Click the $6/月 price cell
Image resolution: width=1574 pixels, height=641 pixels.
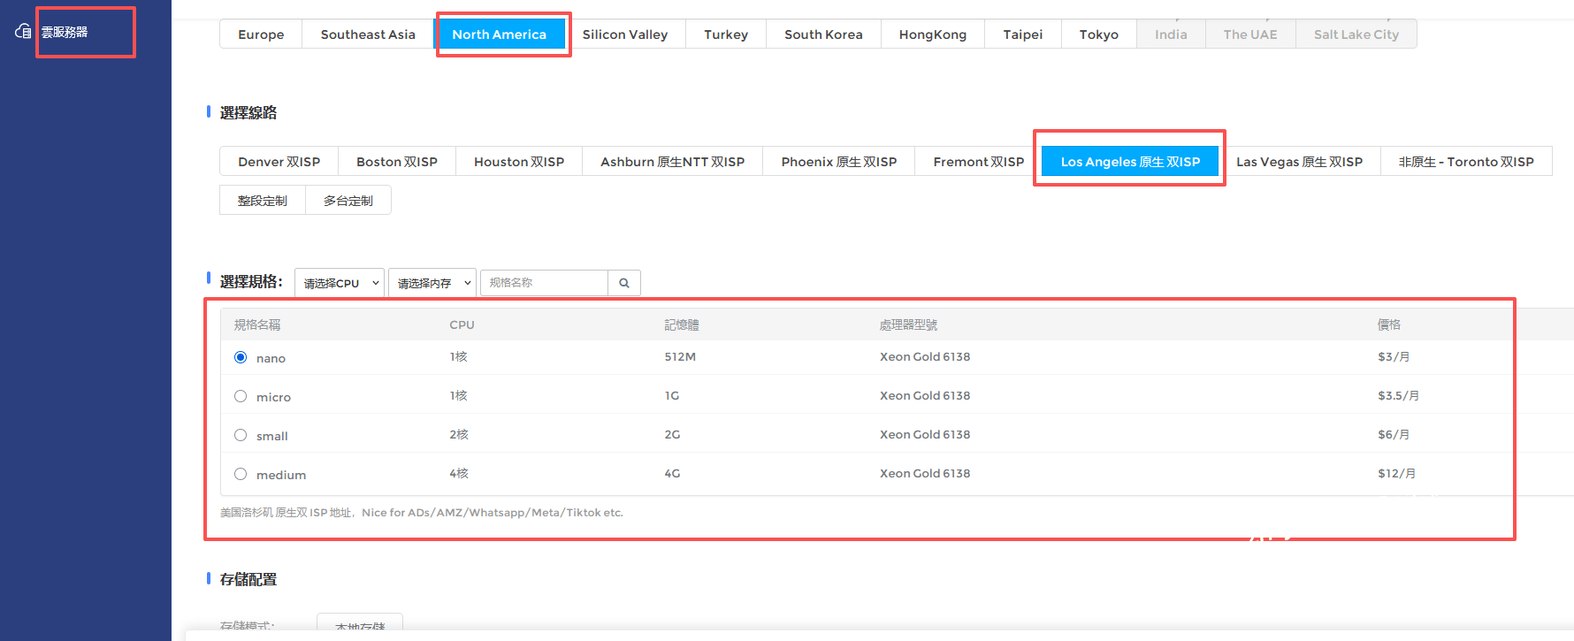point(1394,435)
